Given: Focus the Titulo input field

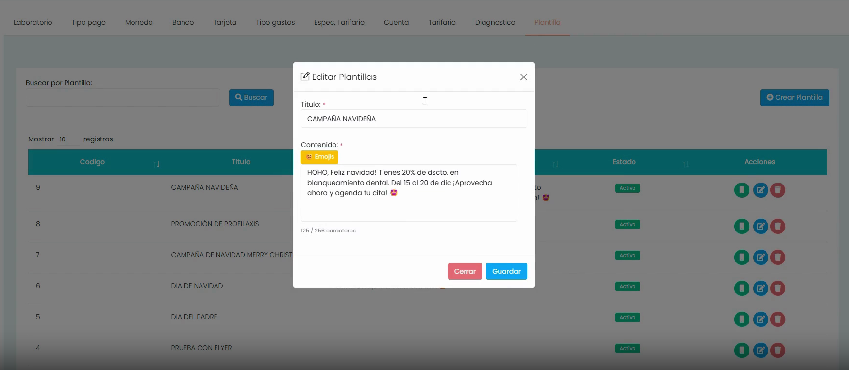Looking at the screenshot, I should click(414, 119).
